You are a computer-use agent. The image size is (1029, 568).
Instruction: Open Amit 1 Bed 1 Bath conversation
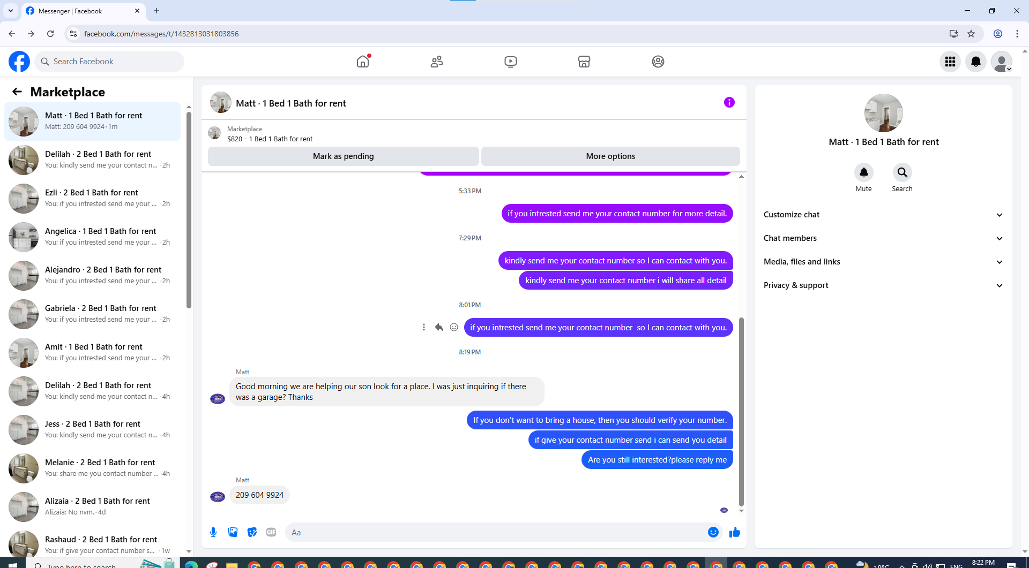click(92, 353)
